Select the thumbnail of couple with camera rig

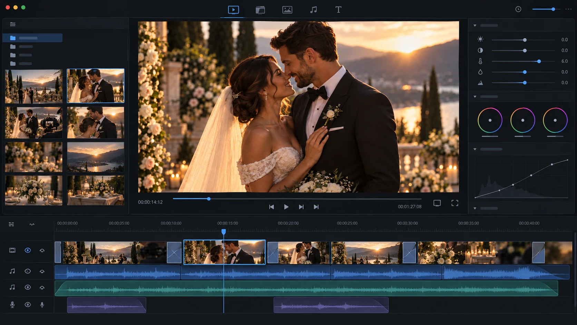point(33,123)
